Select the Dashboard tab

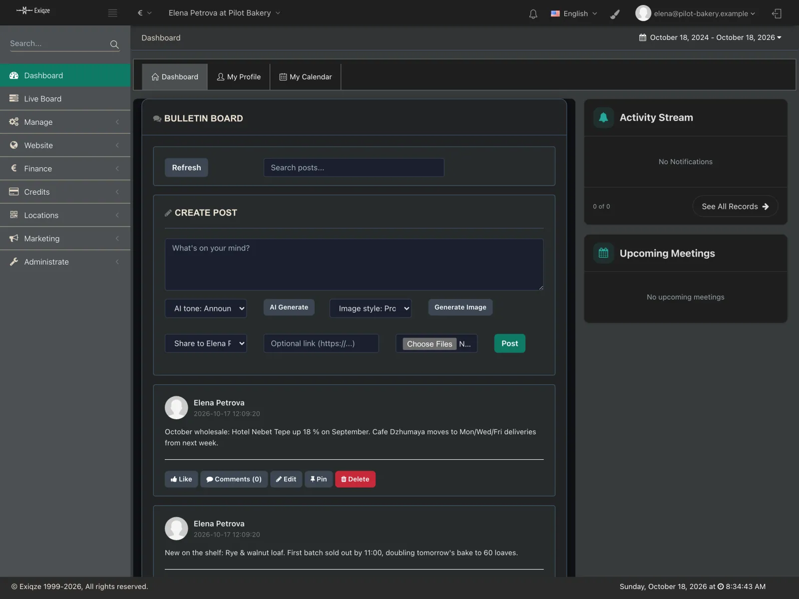coord(175,77)
